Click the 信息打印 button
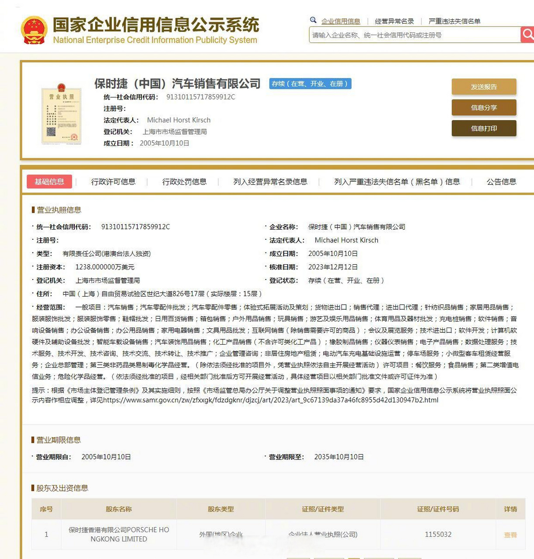The height and width of the screenshot is (559, 534). pyautogui.click(x=484, y=128)
